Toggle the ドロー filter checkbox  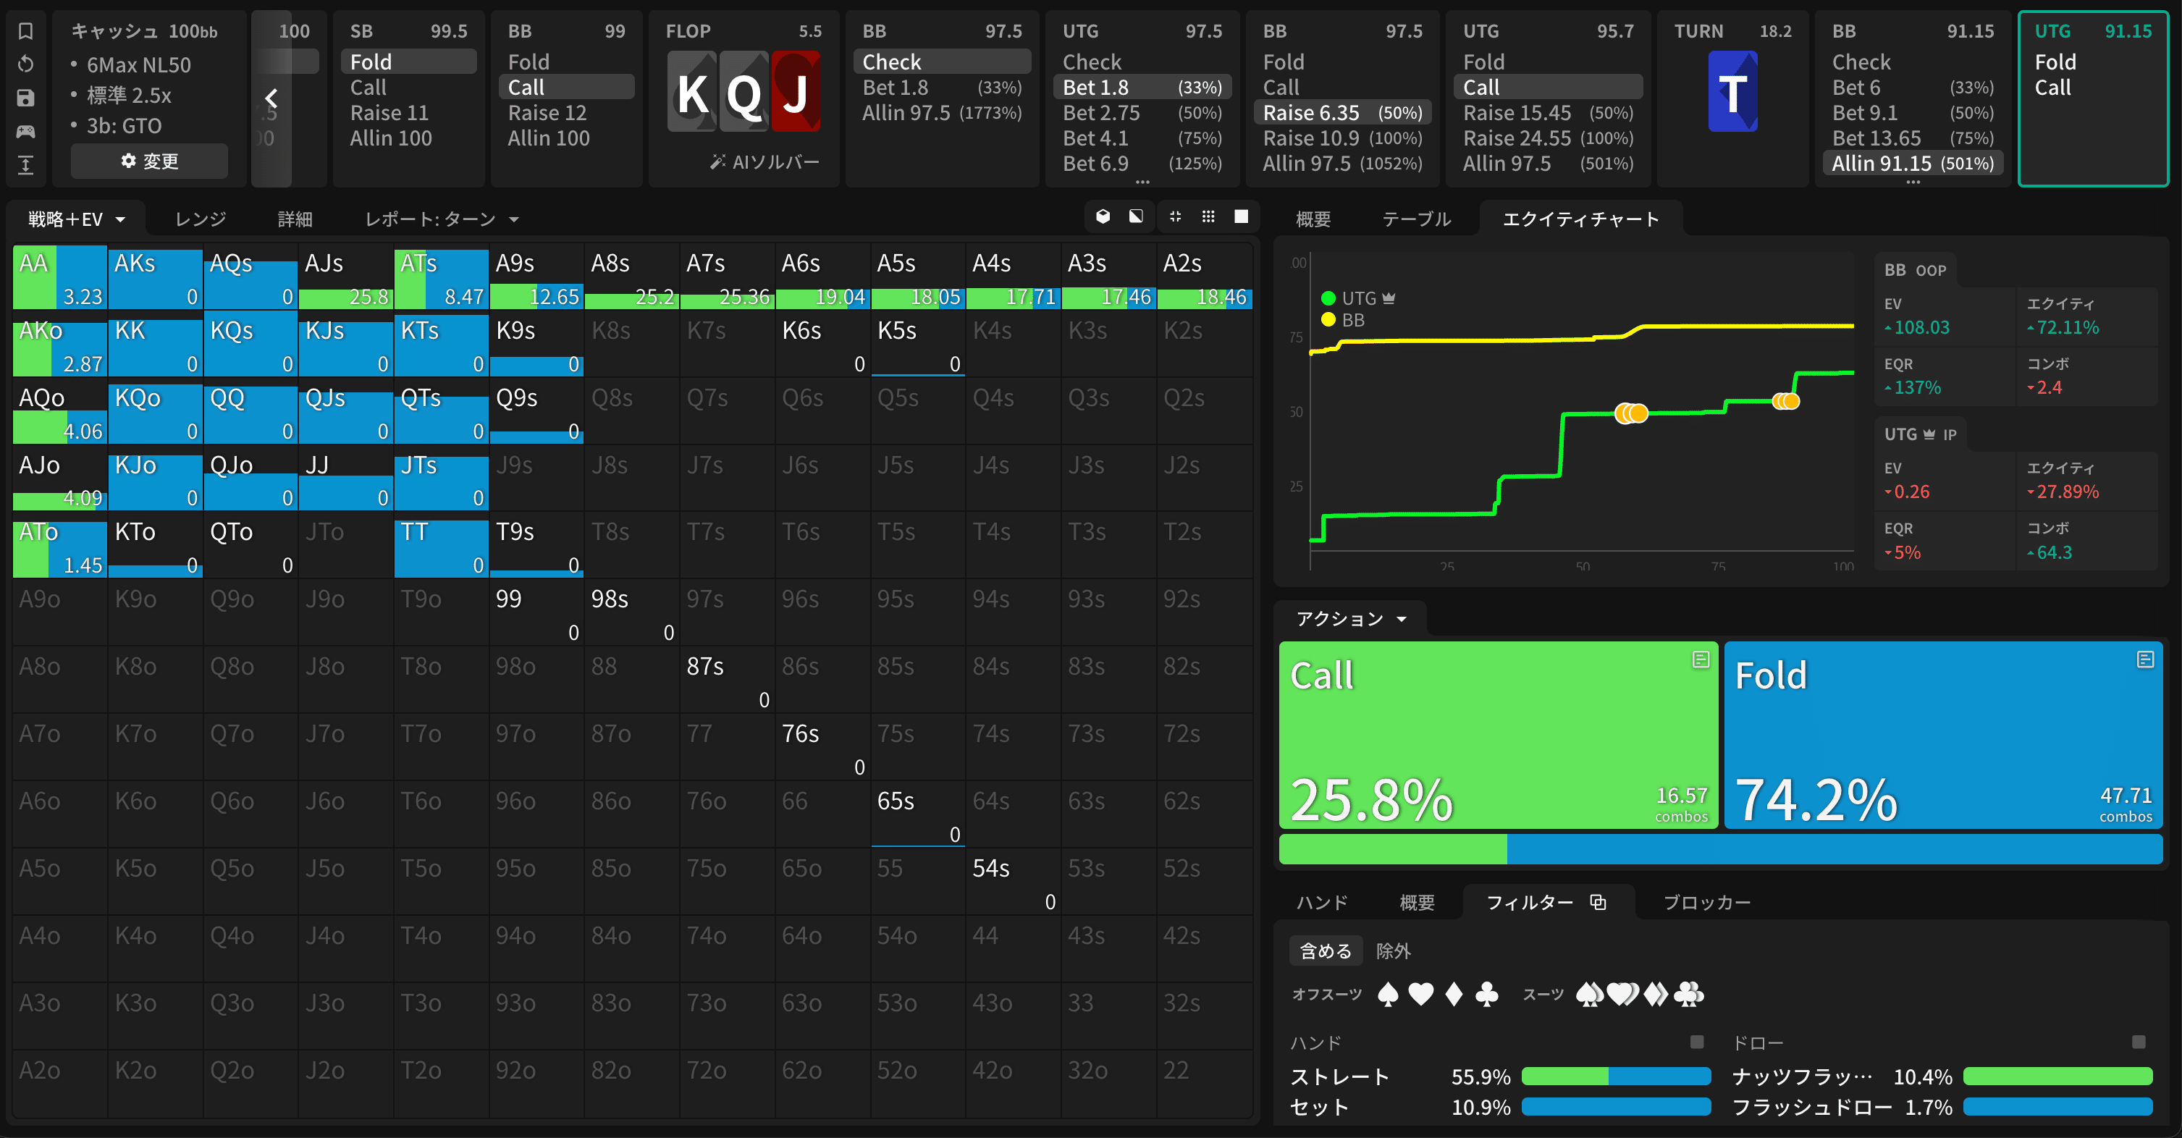pos(2139,1042)
